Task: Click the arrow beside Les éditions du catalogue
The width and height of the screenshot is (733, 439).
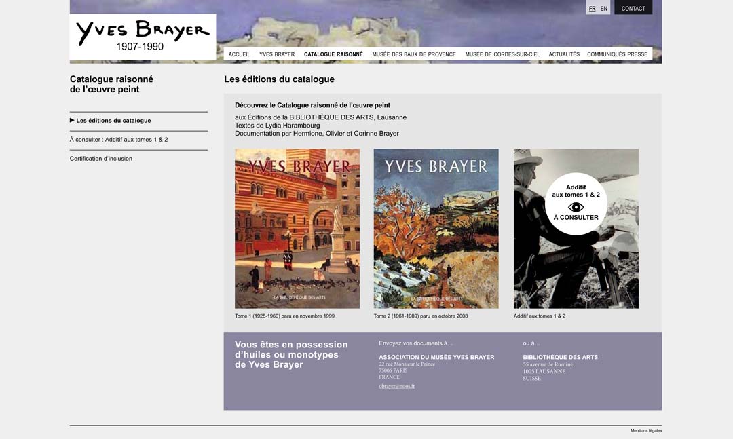Action: pyautogui.click(x=72, y=120)
